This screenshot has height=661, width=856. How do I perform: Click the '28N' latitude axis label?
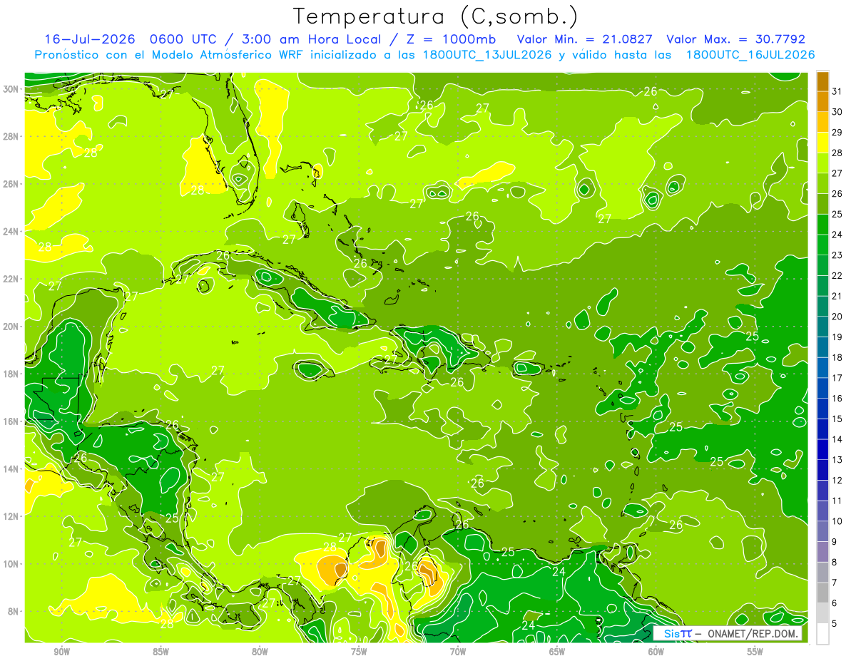11,136
